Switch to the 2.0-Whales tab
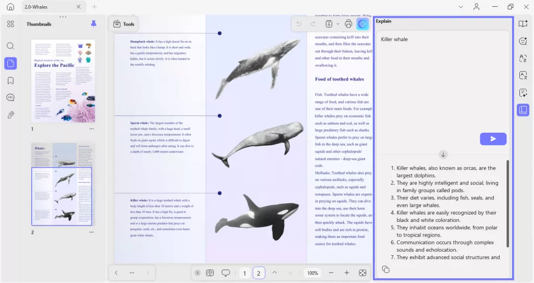 tap(54, 7)
